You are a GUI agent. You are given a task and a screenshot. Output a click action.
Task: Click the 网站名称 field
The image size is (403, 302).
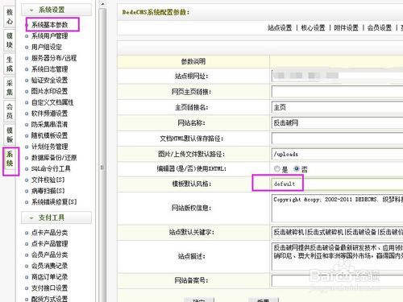tap(337, 123)
